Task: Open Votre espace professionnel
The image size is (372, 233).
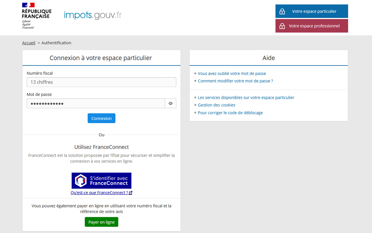Action: coord(312,26)
